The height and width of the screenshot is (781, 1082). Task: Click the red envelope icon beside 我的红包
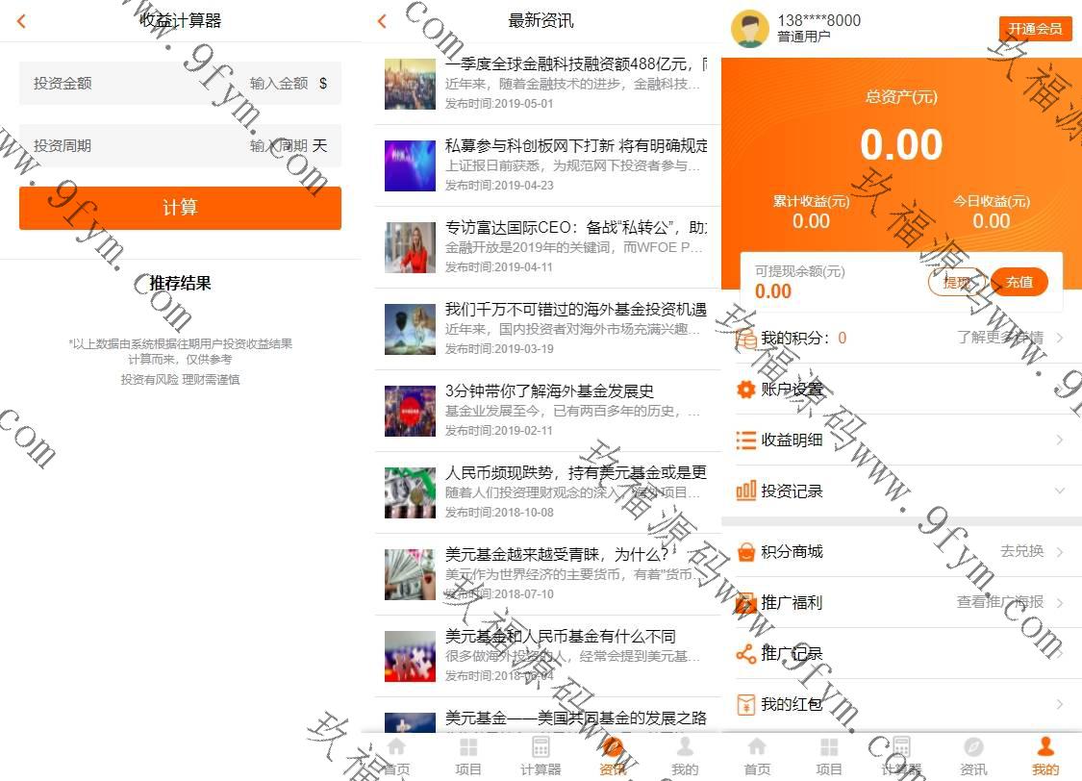tap(745, 705)
